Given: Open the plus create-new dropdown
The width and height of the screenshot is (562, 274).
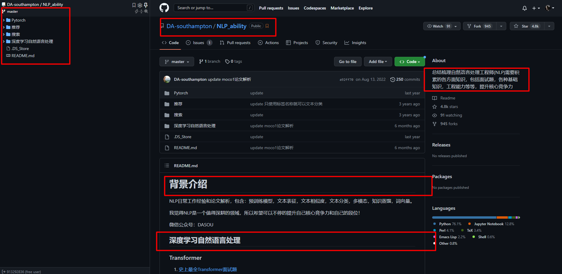Looking at the screenshot, I should tap(536, 8).
